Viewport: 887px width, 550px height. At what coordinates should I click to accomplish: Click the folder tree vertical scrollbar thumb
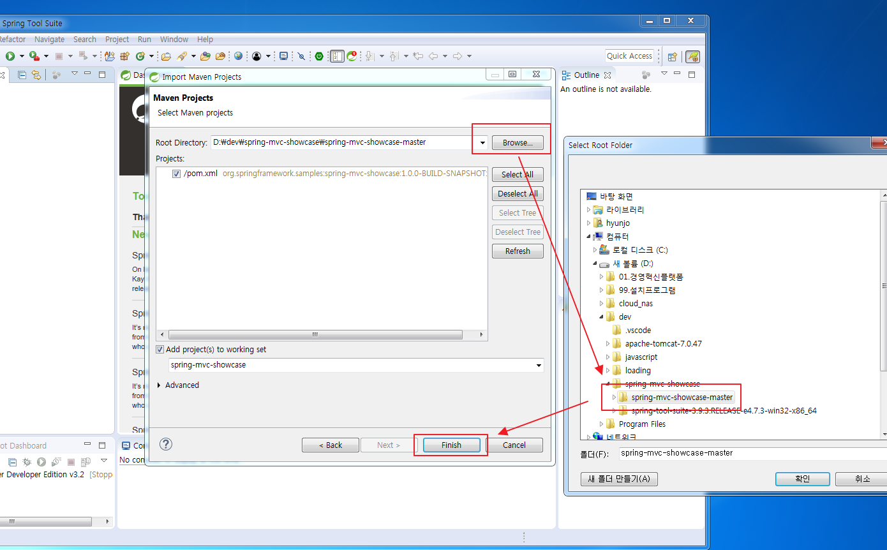coord(883,286)
